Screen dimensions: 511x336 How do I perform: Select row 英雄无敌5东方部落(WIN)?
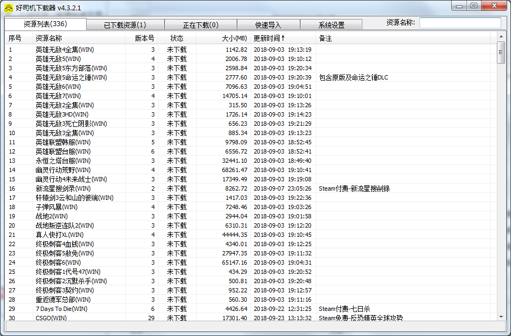click(251, 68)
